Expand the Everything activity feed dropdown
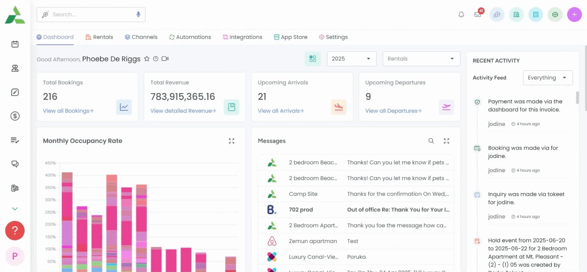Screen dimensions: 587x272 pyautogui.click(x=547, y=78)
